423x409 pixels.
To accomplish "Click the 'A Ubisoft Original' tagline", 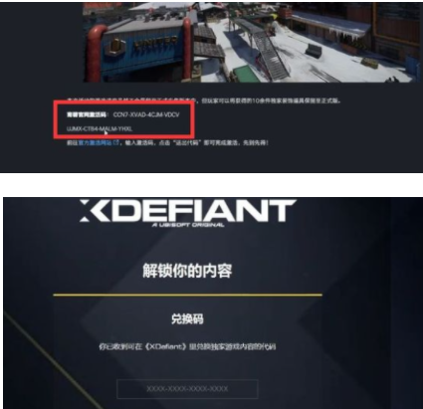I will pyautogui.click(x=188, y=225).
